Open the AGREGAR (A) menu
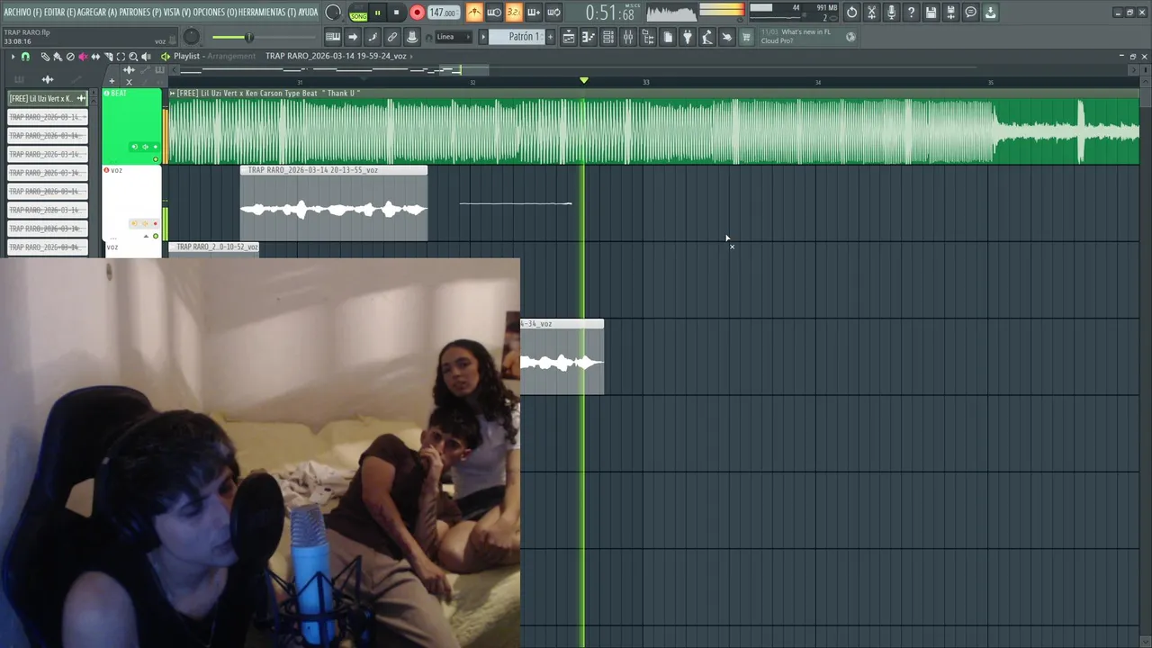The height and width of the screenshot is (648, 1152). 98,12
